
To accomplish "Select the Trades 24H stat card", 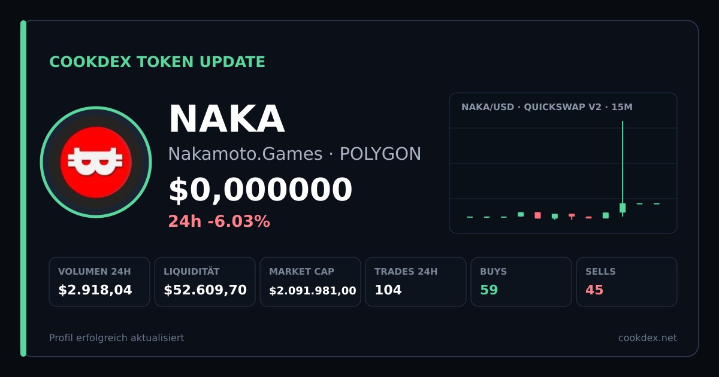I will [416, 282].
